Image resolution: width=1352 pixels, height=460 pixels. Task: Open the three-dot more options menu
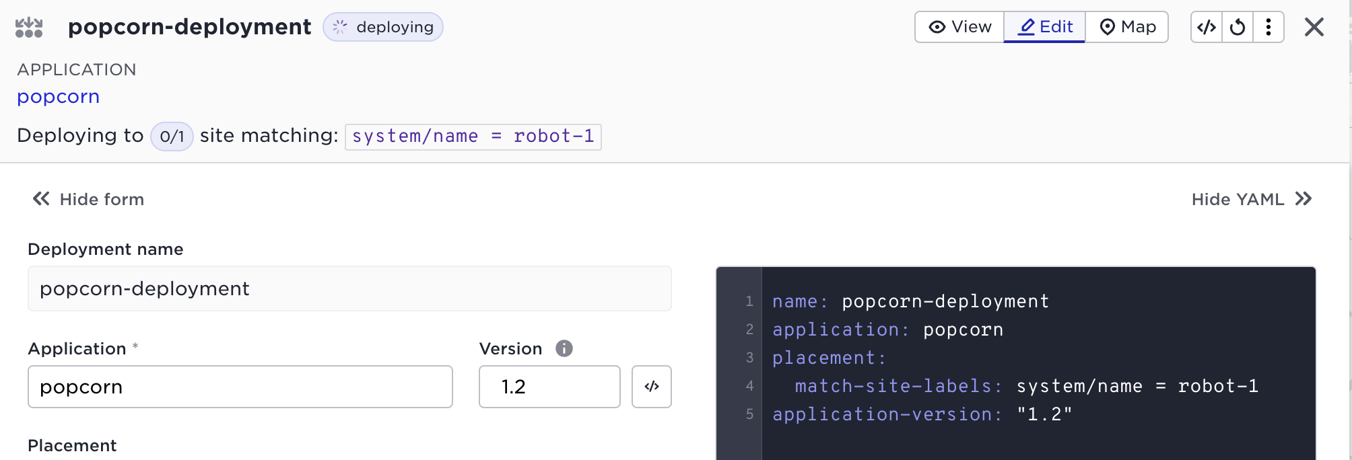click(x=1269, y=27)
